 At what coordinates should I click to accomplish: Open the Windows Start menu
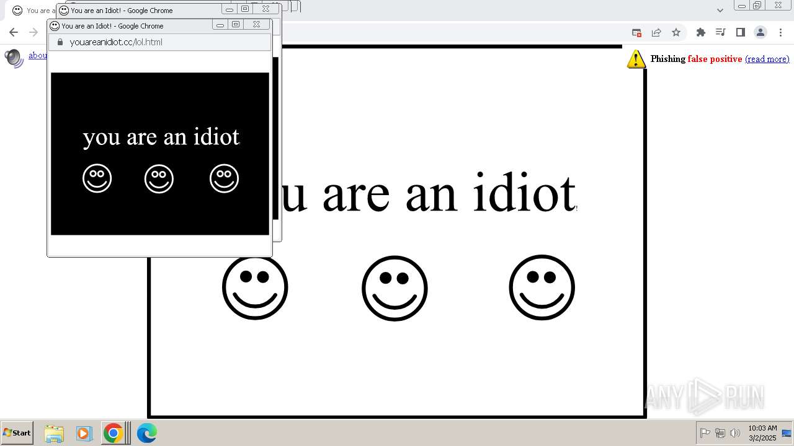pos(17,433)
